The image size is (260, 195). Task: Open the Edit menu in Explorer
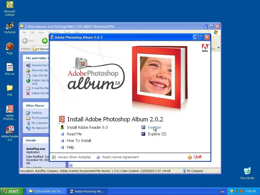(x=32, y=32)
